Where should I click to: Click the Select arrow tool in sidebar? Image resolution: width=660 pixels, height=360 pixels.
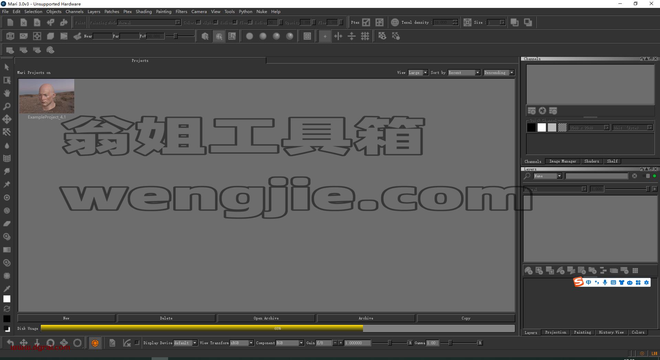coord(7,67)
